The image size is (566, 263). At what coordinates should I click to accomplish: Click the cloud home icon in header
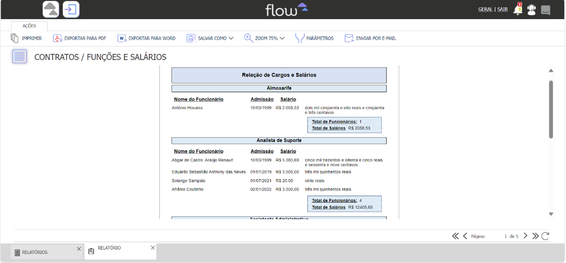pyautogui.click(x=51, y=9)
